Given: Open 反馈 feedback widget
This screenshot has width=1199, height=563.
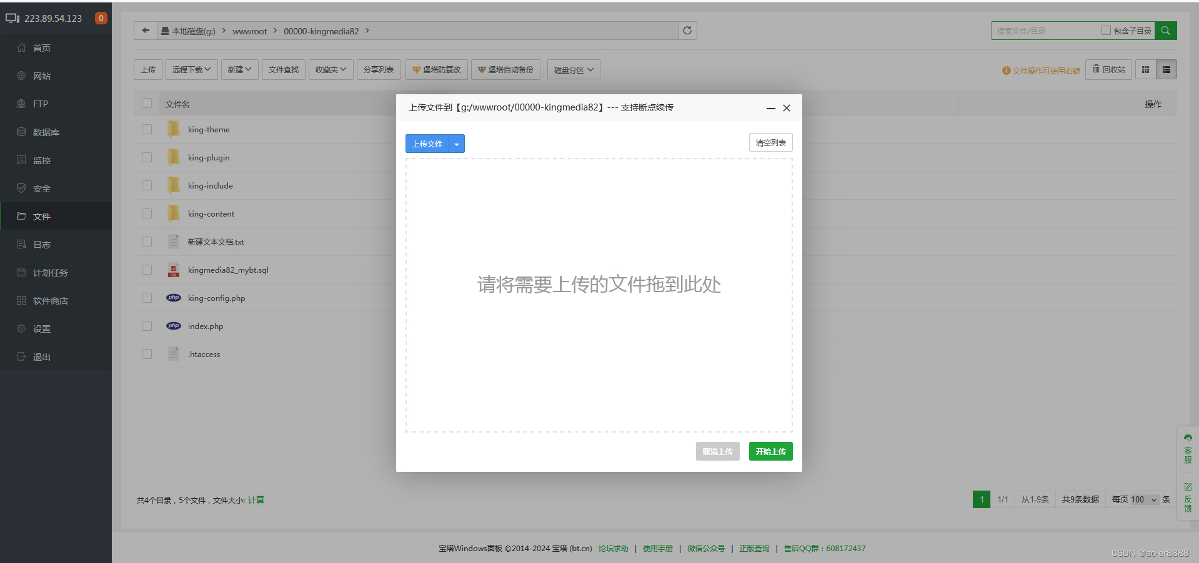Looking at the screenshot, I should pos(1188,497).
